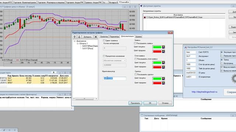Enable Показывать стоп-заявки checkbox

pos(135,59)
